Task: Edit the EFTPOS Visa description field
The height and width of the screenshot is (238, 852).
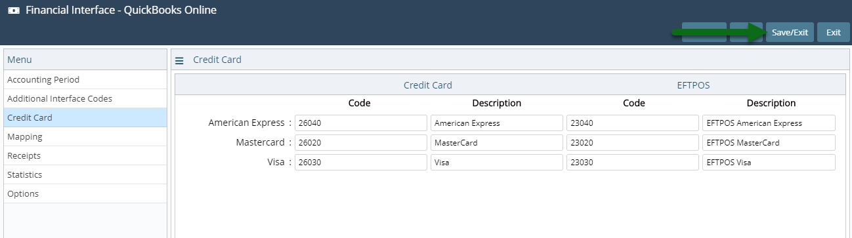Action: point(769,162)
